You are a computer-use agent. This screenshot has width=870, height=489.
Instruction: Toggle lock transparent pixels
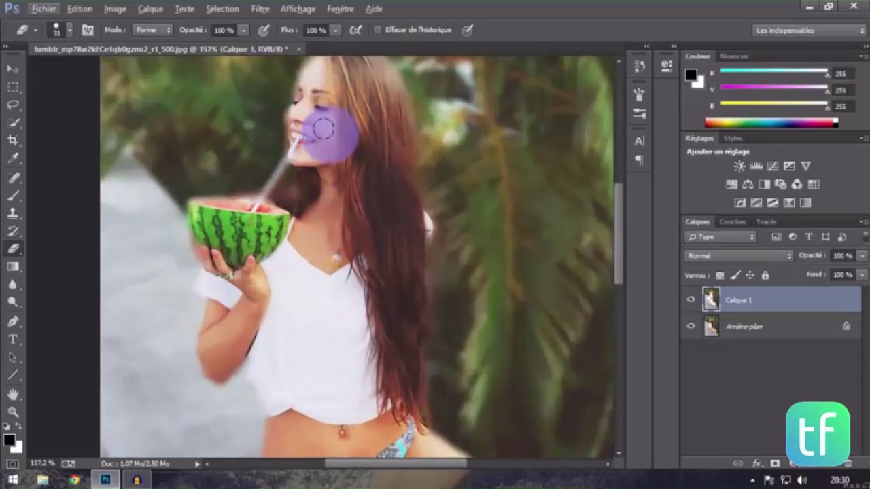tap(720, 275)
